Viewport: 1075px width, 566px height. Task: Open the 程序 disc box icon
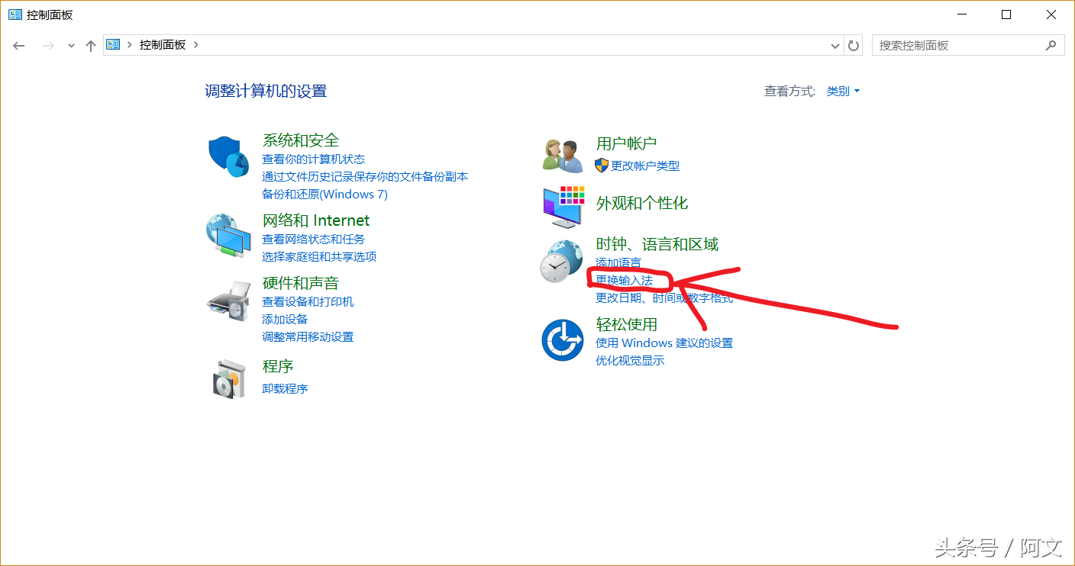pyautogui.click(x=228, y=378)
